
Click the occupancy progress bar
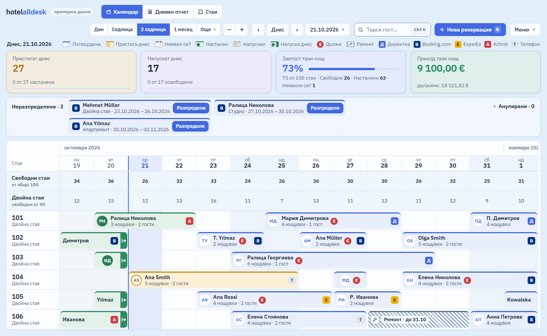tap(354, 69)
